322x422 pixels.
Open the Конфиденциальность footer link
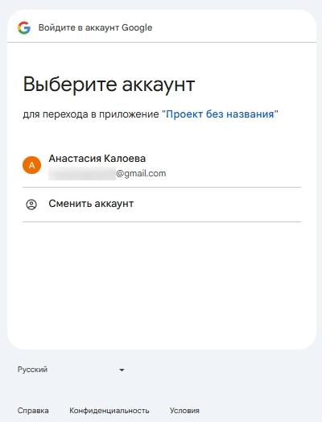click(109, 411)
